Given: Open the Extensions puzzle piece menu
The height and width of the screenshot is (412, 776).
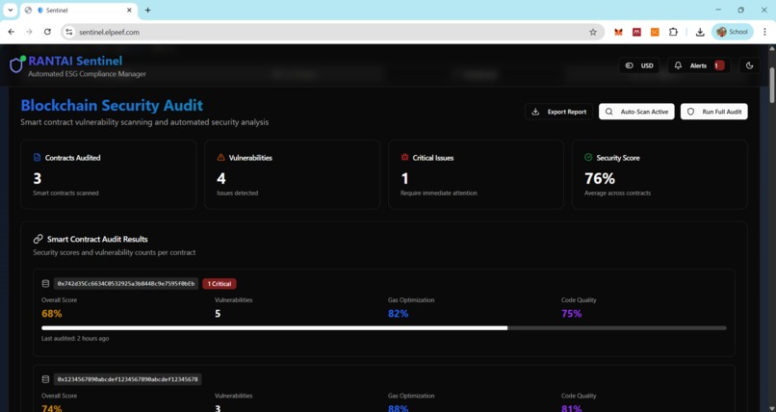Looking at the screenshot, I should point(673,32).
